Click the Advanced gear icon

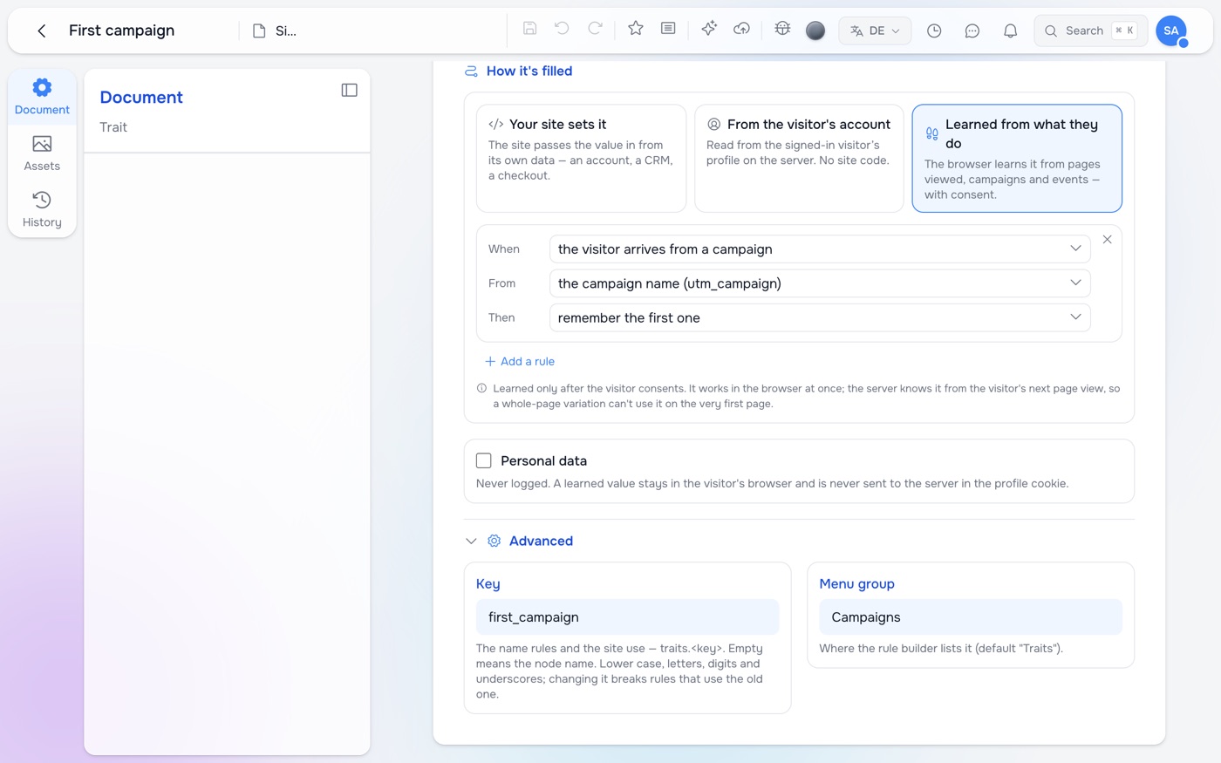[494, 541]
